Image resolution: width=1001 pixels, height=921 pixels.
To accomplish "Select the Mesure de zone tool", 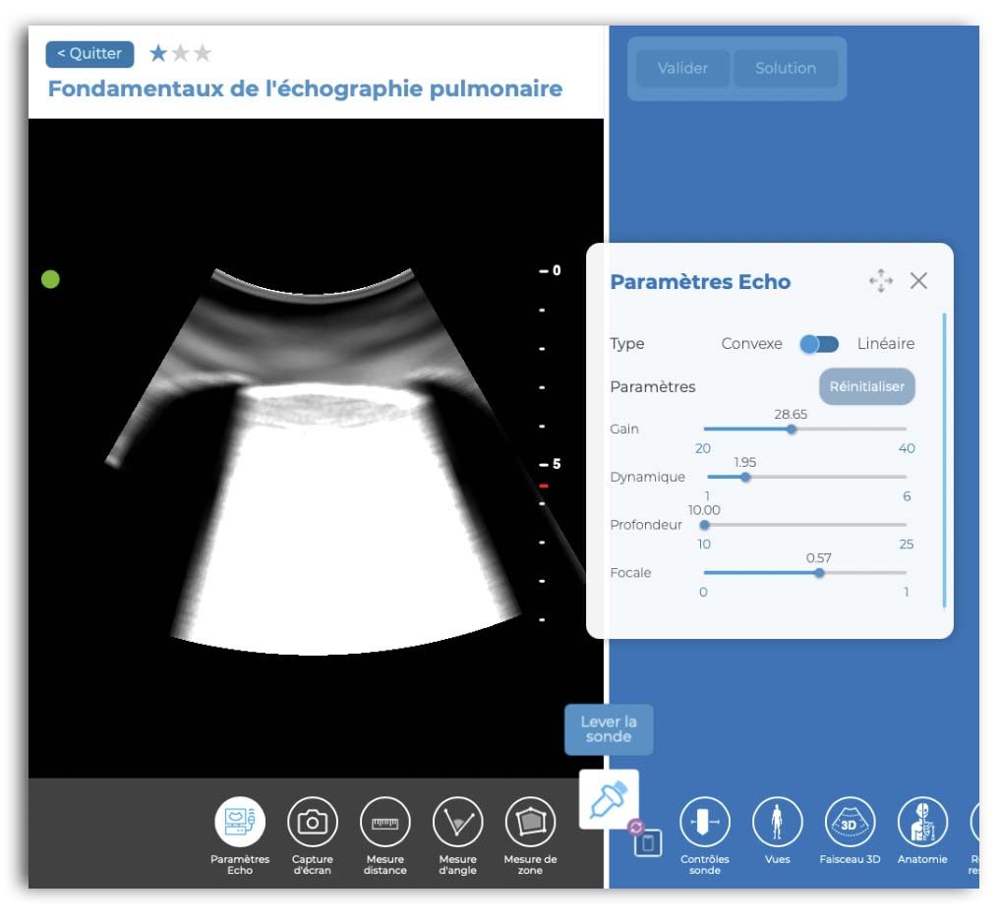I will 530,822.
